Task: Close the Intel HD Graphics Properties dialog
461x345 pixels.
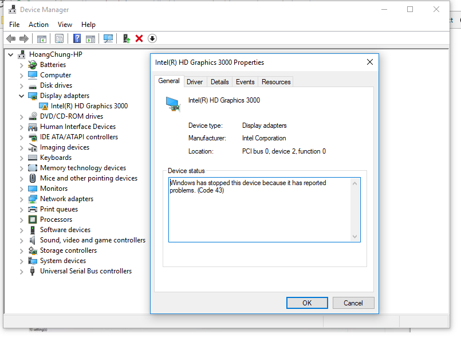Action: pyautogui.click(x=370, y=62)
